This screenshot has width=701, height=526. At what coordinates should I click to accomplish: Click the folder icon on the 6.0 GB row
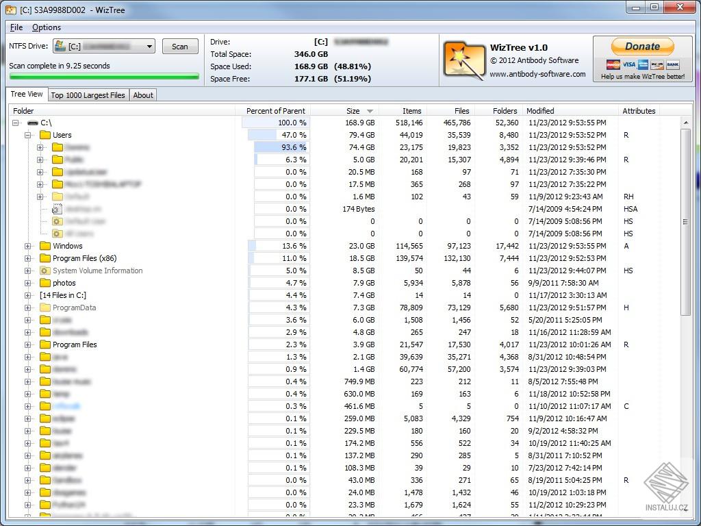[44, 320]
